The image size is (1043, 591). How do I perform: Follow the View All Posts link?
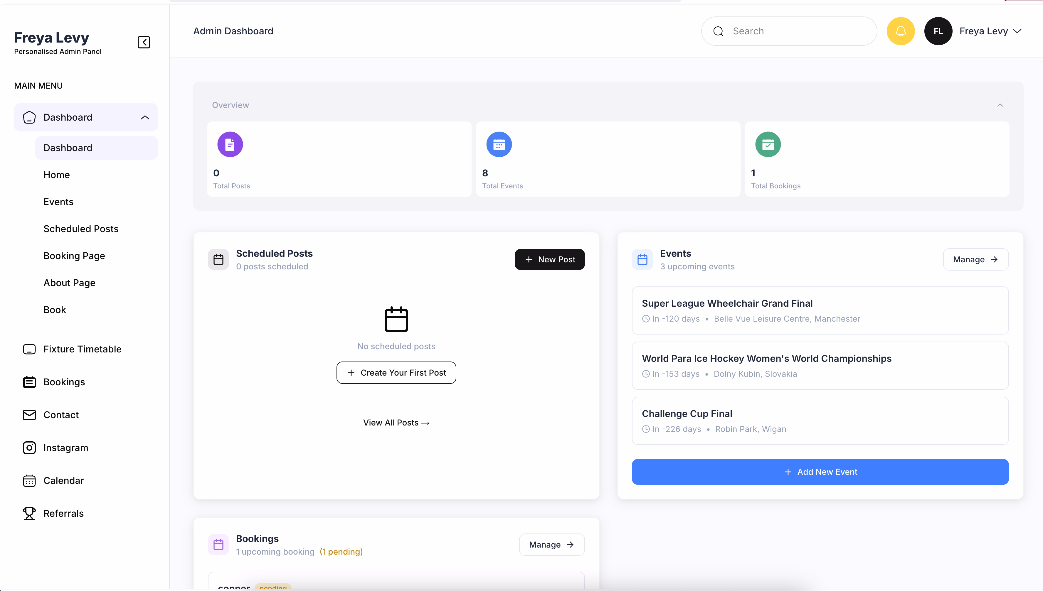(x=396, y=423)
